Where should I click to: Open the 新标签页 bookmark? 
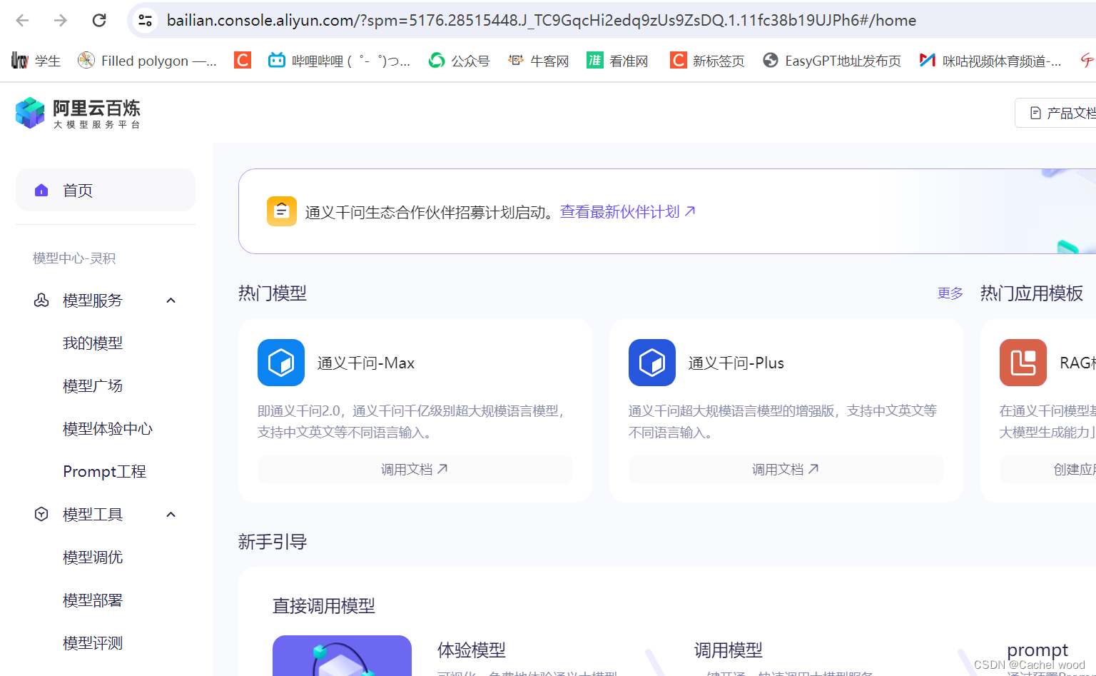pos(707,61)
